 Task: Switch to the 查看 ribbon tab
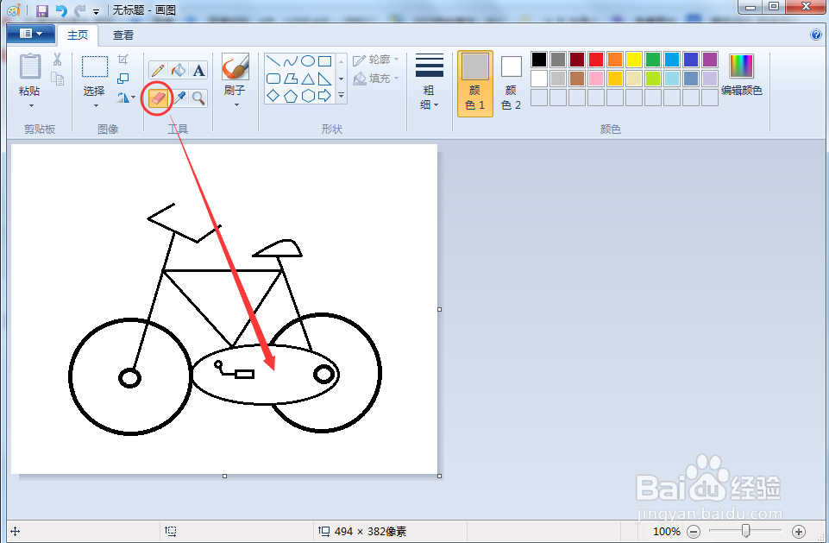coord(122,35)
